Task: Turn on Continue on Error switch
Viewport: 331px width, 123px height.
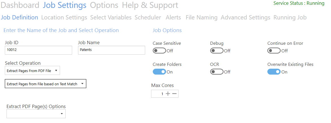Action: pos(274,51)
